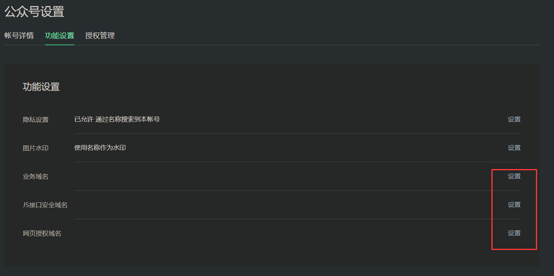Open the 授权管理 tab
Image resolution: width=554 pixels, height=276 pixels.
tap(100, 36)
